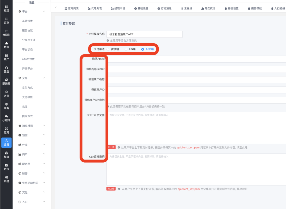Switch to the 应用列表 tab

pos(71,8)
